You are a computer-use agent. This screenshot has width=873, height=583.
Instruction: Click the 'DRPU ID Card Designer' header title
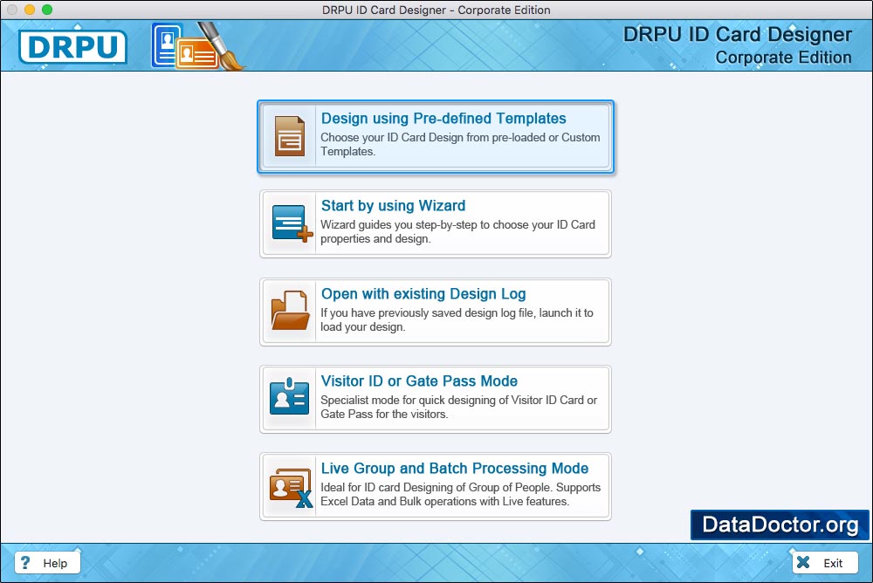tap(737, 35)
